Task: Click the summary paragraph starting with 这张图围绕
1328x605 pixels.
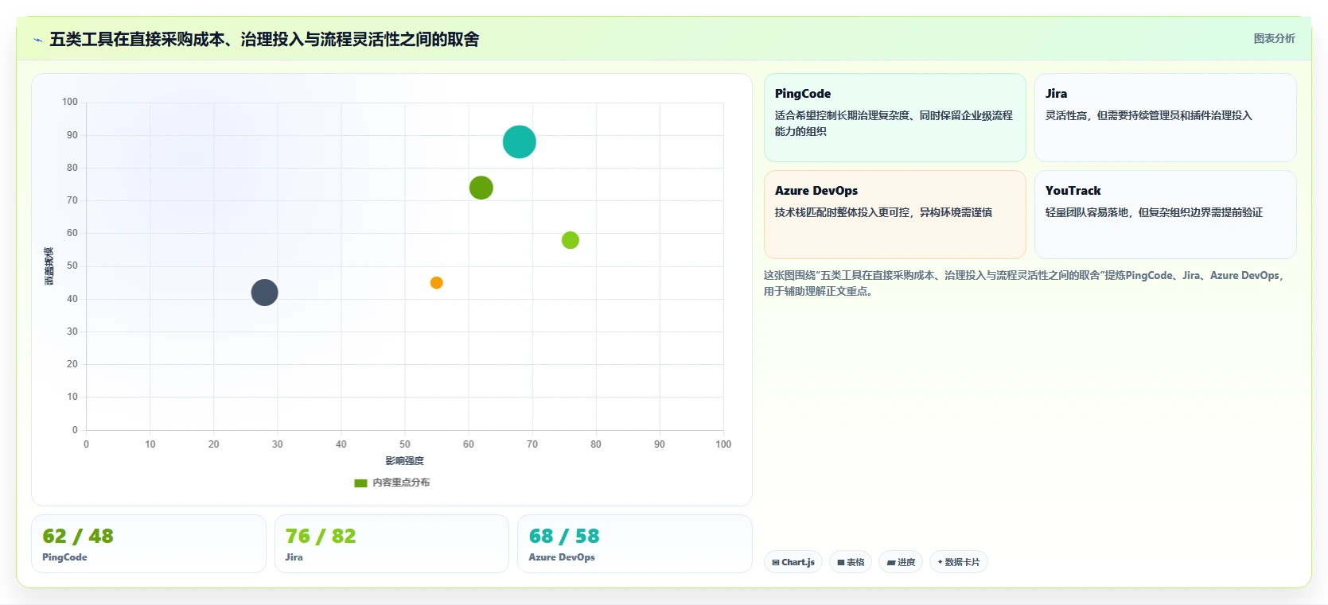Action: pyautogui.click(x=1024, y=283)
